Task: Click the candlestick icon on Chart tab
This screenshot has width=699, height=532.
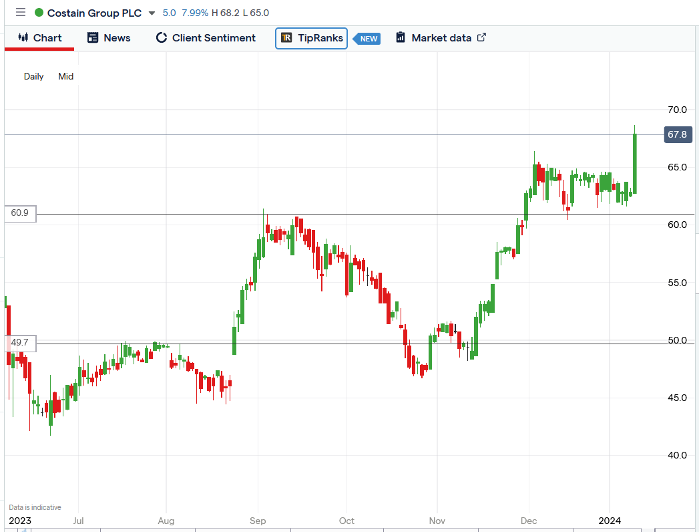Action: click(x=23, y=37)
